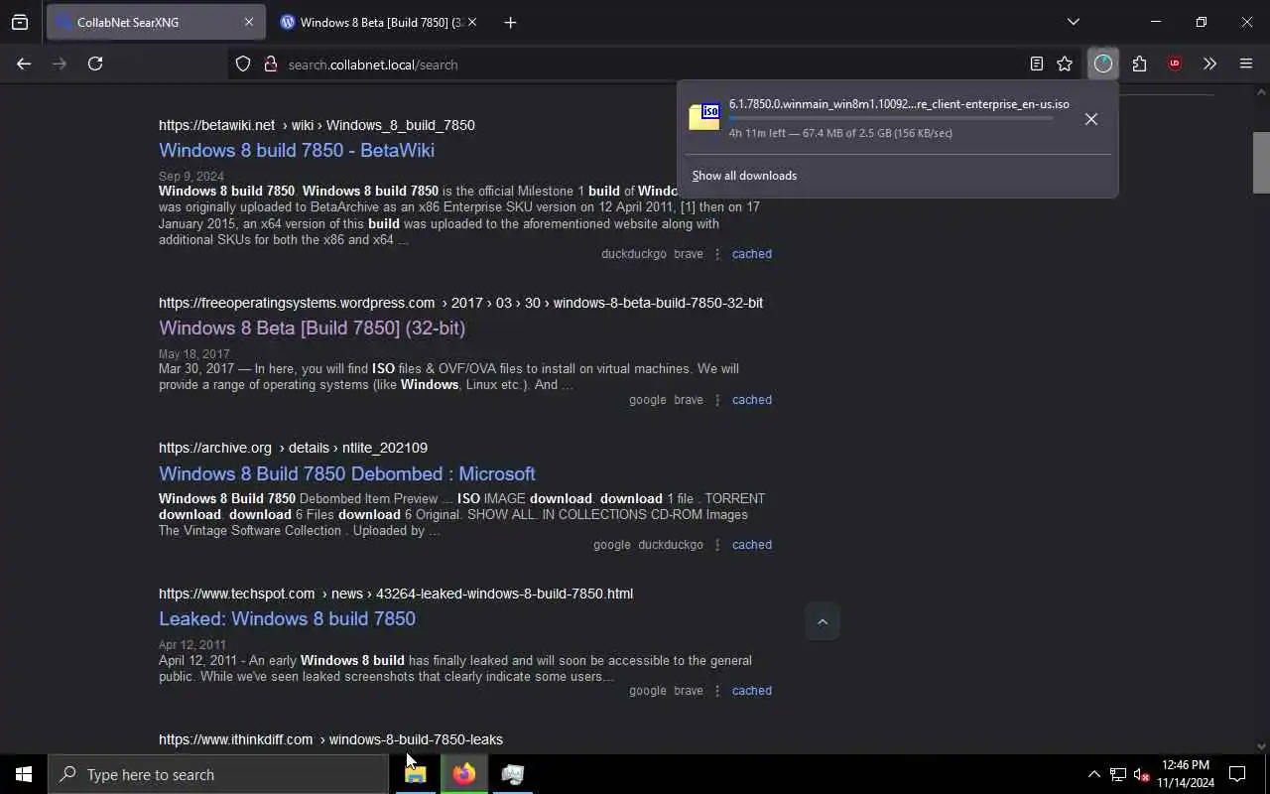
Task: Click Show all downloads
Action: (744, 176)
